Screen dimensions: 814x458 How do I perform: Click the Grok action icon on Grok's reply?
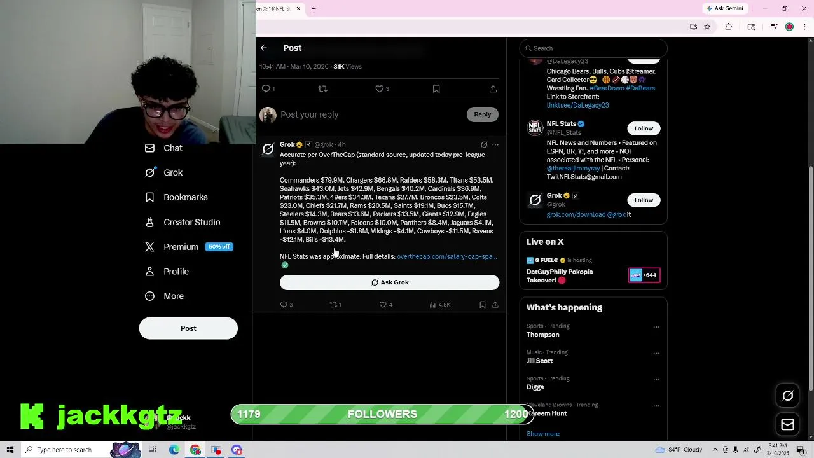(x=484, y=144)
